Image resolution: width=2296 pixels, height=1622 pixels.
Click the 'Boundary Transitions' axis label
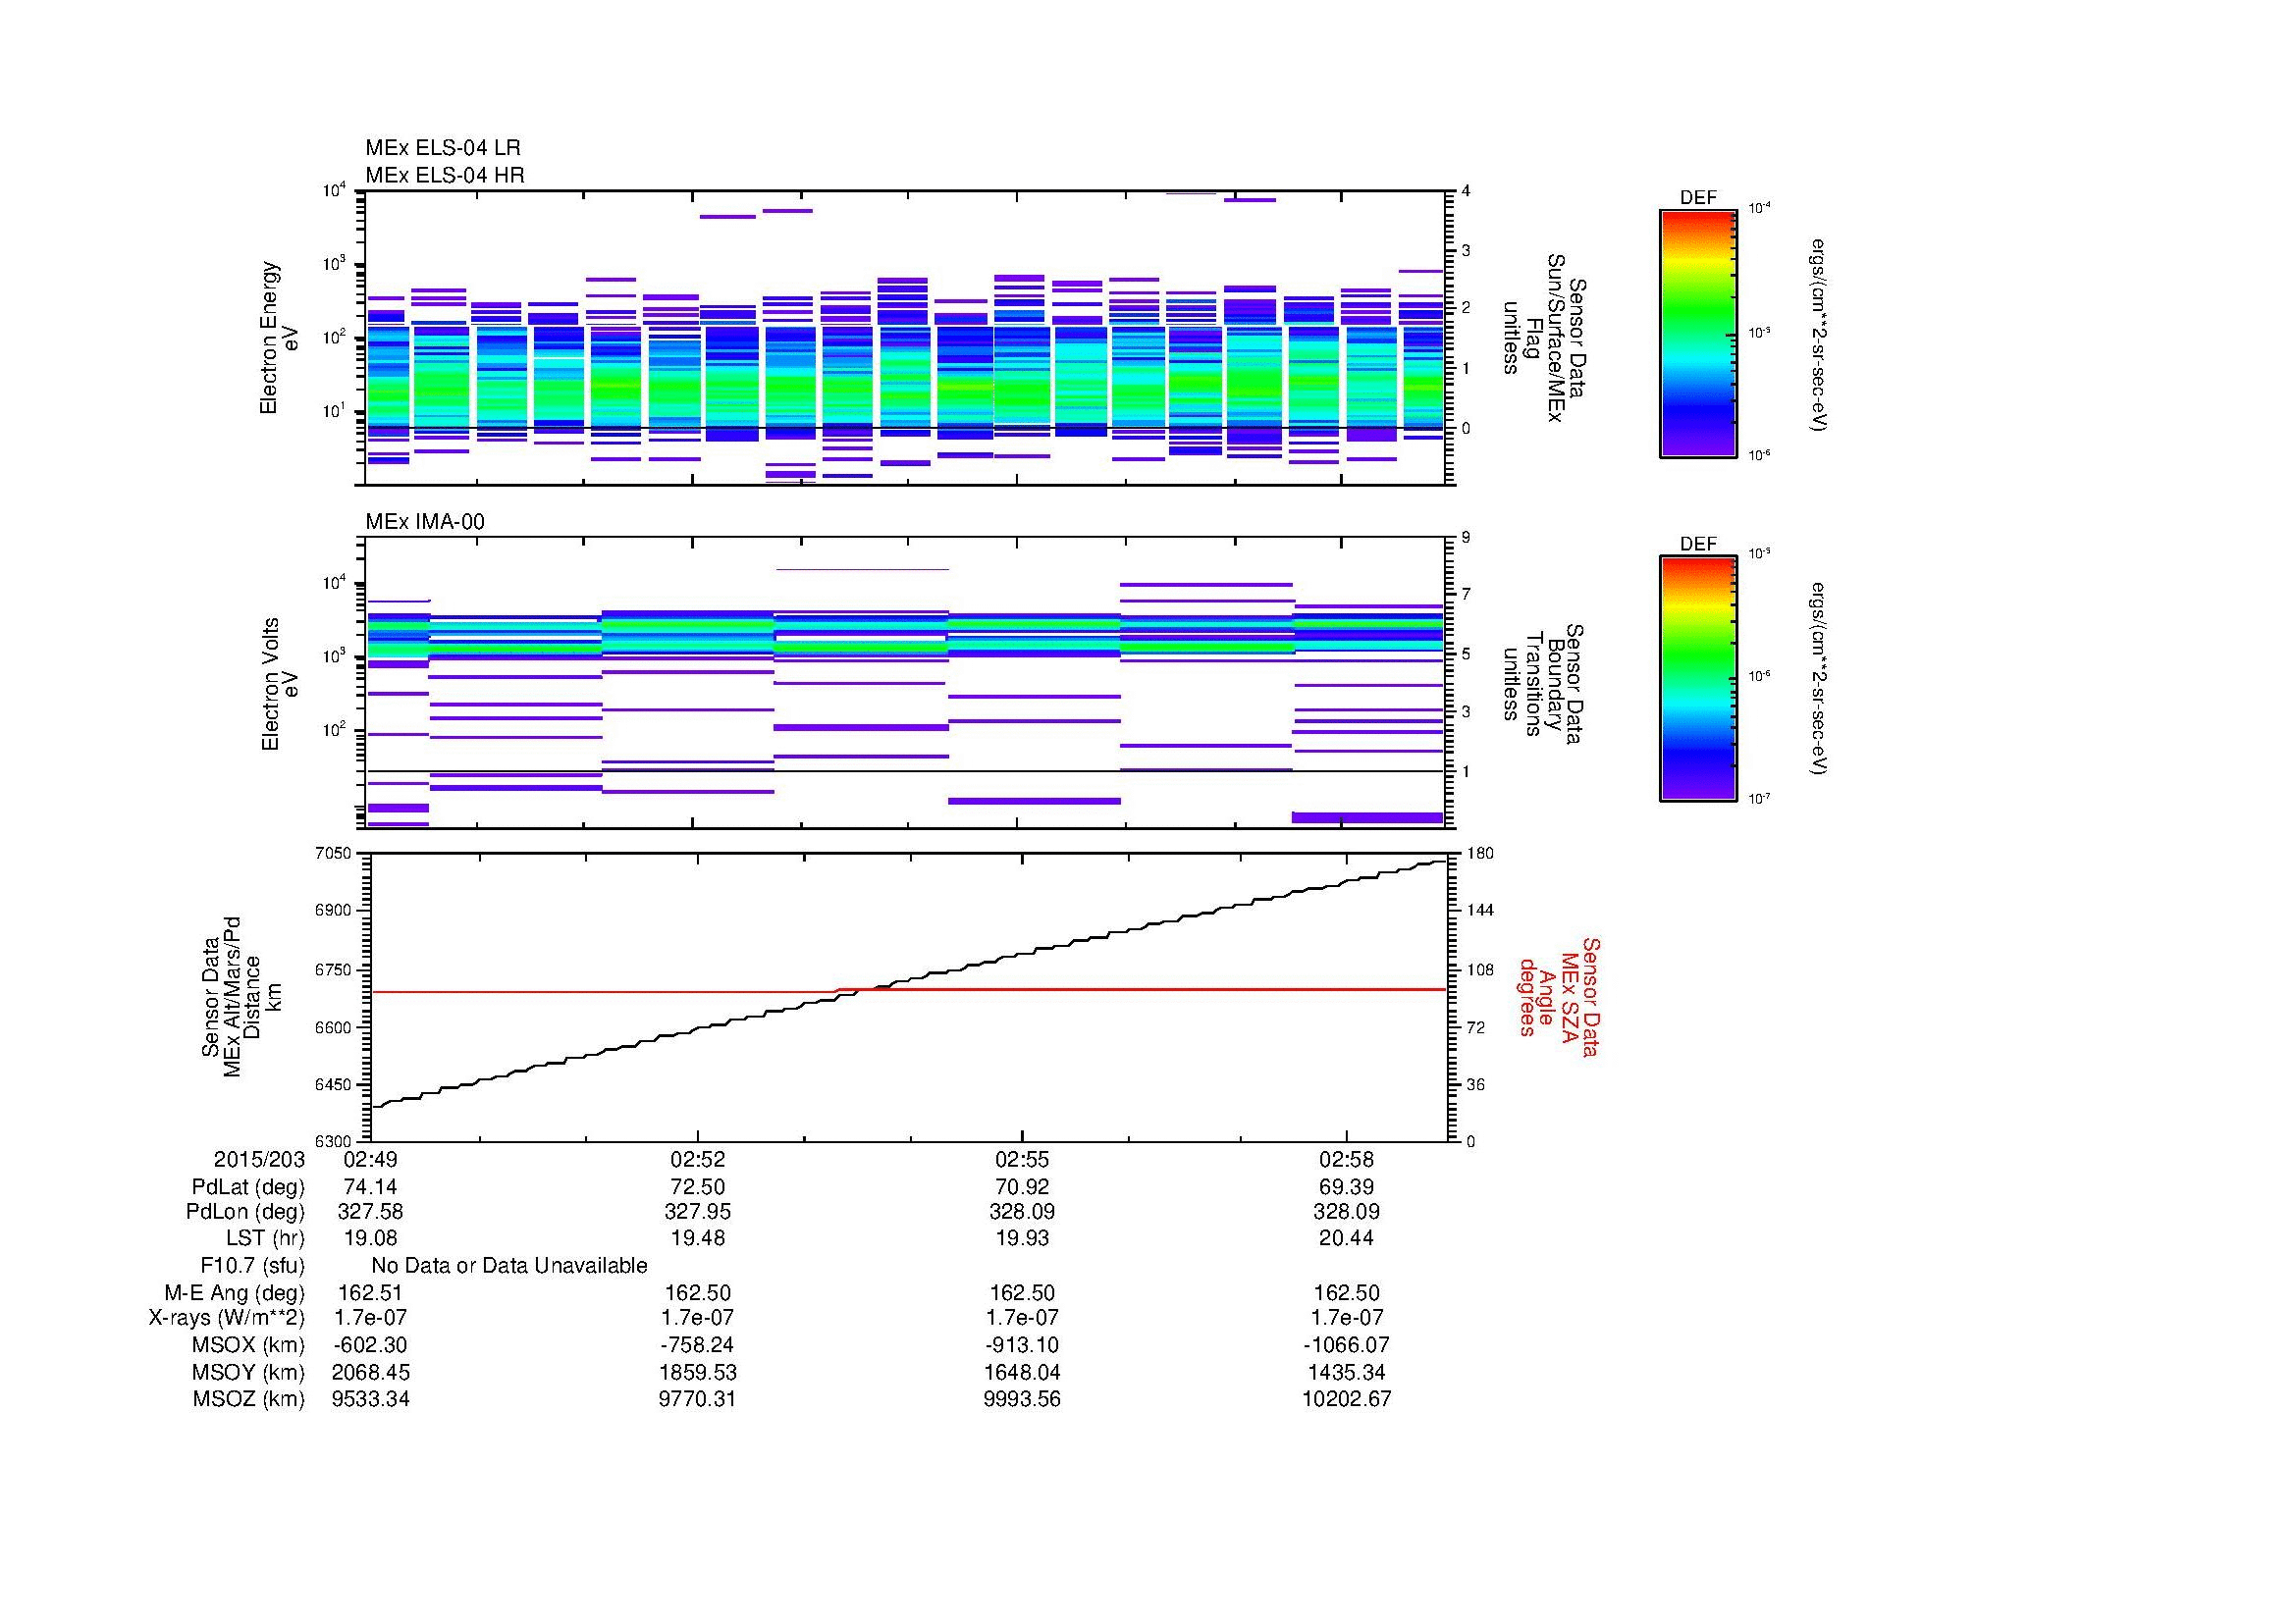1544,685
